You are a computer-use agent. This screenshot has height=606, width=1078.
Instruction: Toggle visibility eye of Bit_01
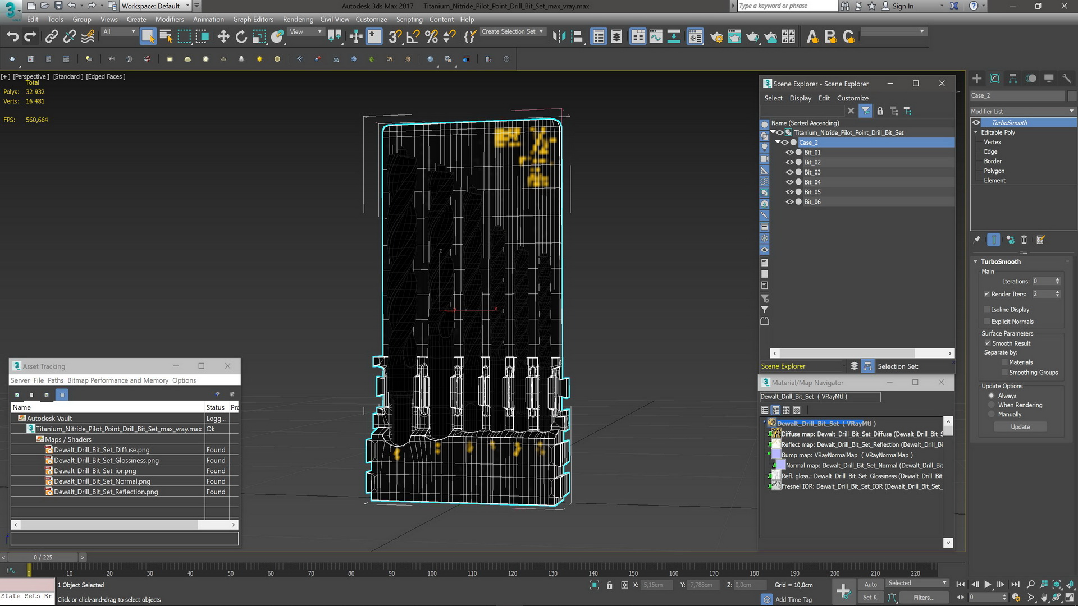point(789,153)
